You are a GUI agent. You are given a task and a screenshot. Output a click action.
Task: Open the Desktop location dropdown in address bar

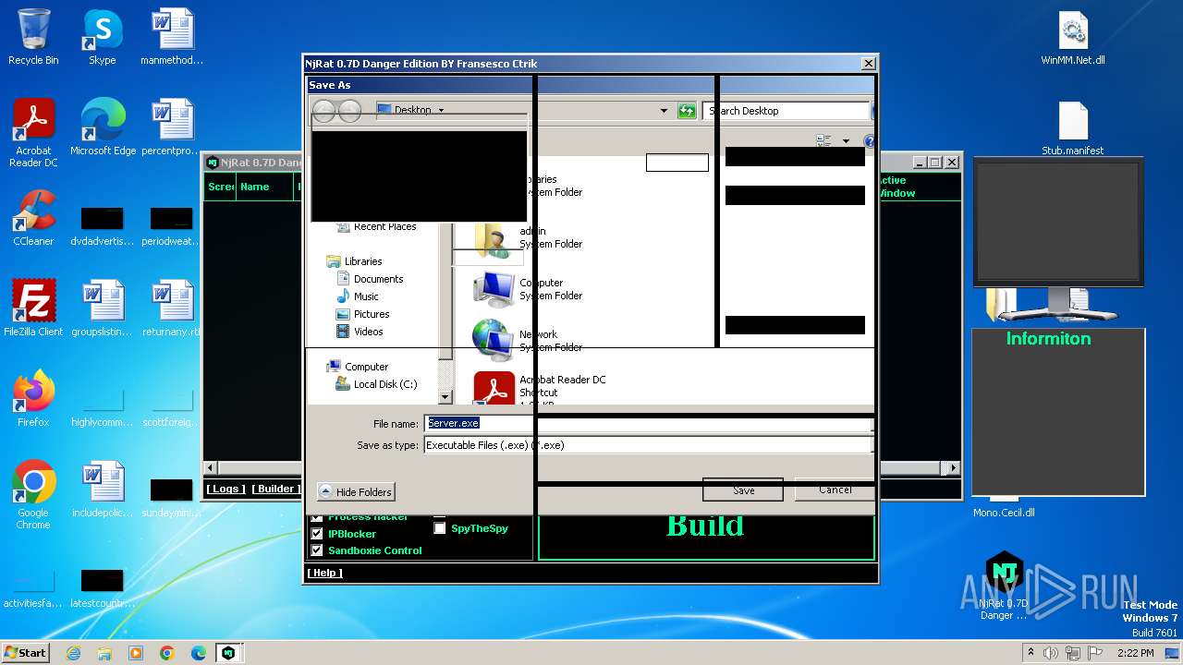point(442,111)
